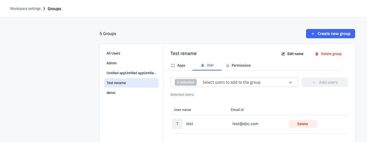The height and width of the screenshot is (142, 367).
Task: Click the 0 selected badge
Action: (186, 82)
